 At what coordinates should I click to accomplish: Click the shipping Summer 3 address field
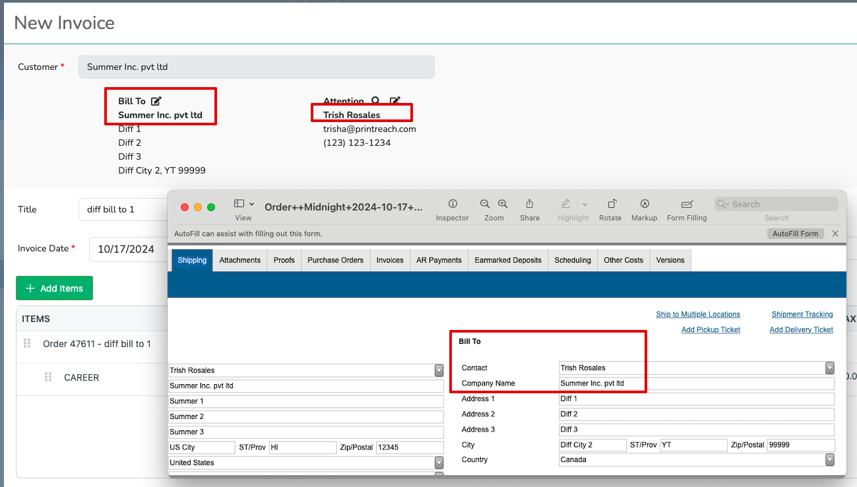click(x=306, y=432)
